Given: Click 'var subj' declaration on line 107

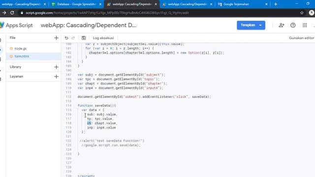Looking at the screenshot, I should coord(122,75).
